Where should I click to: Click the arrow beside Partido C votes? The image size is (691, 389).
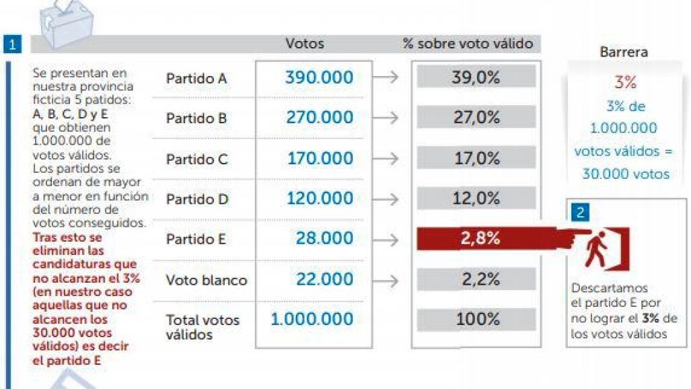pyautogui.click(x=385, y=159)
